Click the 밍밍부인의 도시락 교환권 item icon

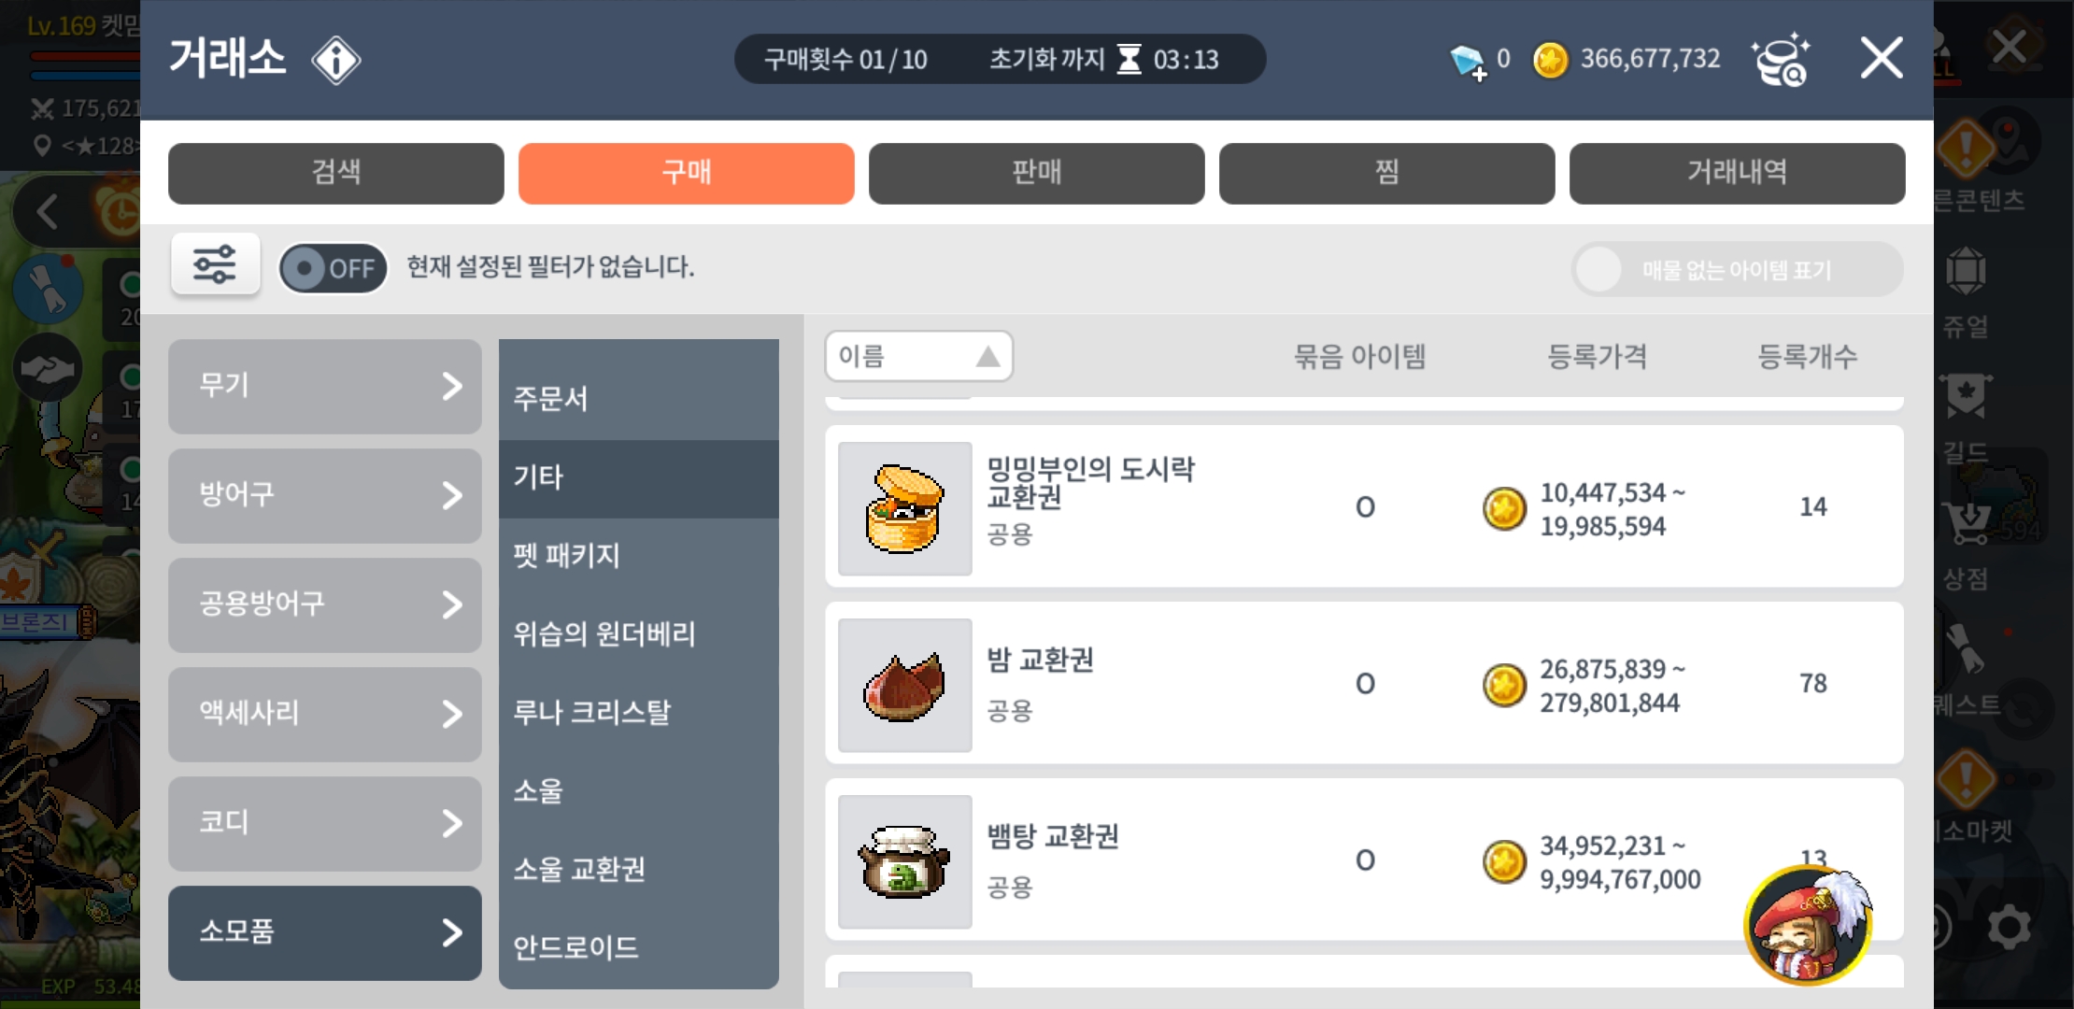(x=904, y=508)
